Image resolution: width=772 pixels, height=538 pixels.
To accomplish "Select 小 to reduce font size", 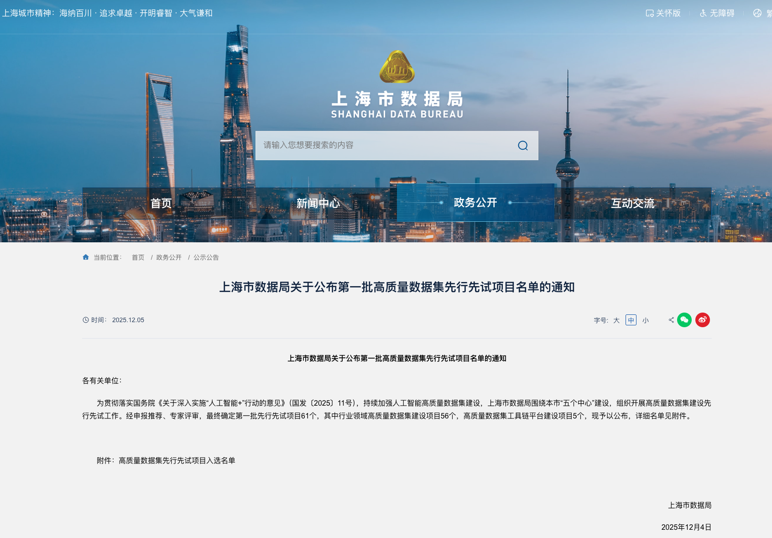I will (646, 320).
